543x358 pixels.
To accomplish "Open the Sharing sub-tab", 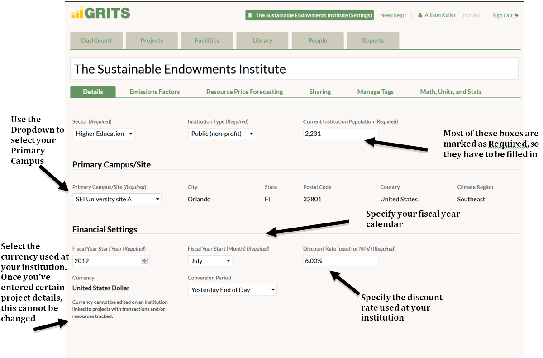I will click(x=320, y=92).
